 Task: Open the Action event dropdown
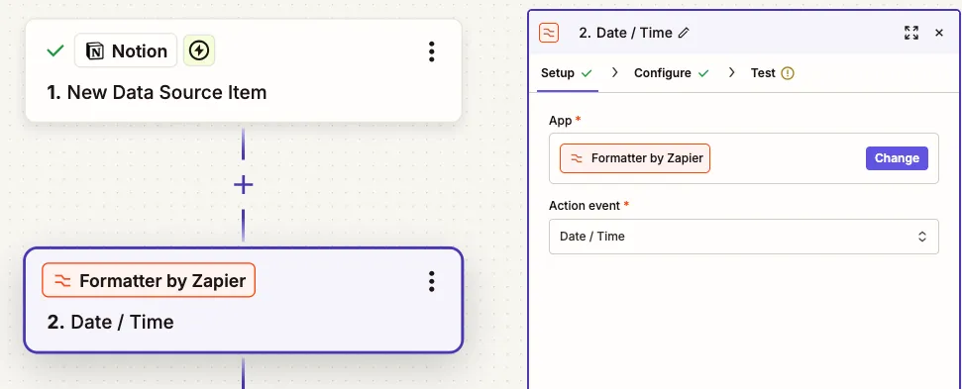[x=744, y=237]
